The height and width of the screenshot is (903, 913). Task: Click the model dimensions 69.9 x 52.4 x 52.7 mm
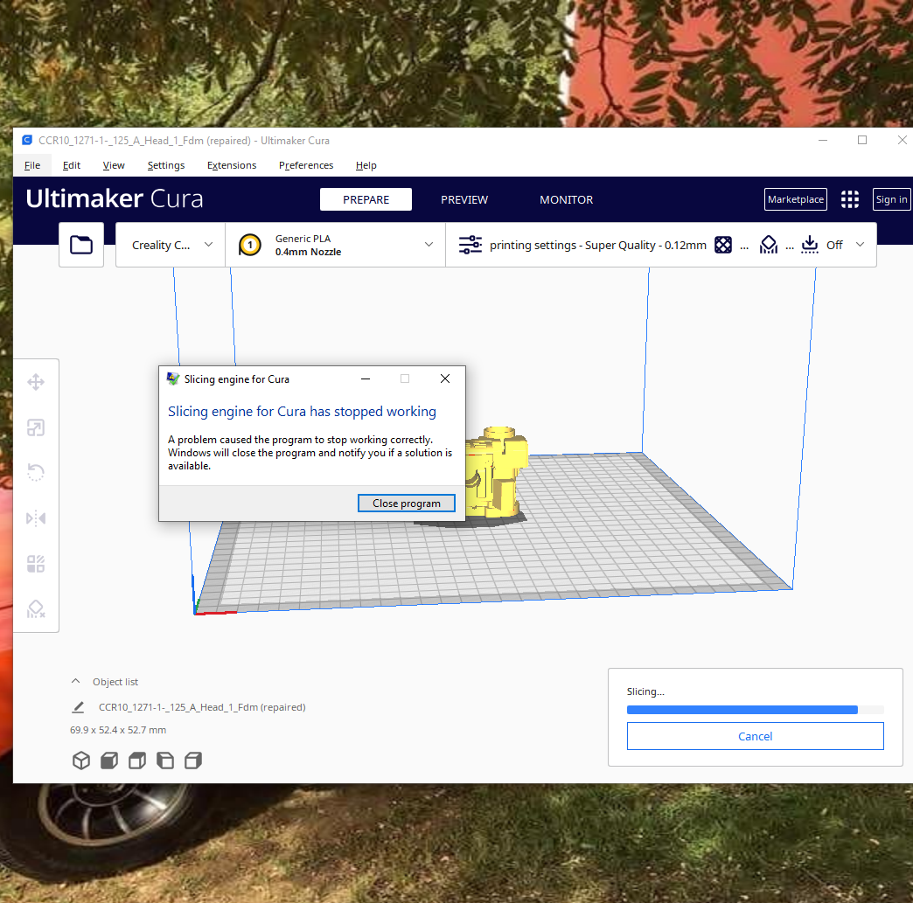coord(118,730)
